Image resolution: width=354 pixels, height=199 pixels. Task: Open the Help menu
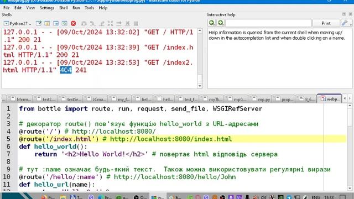tap(103, 8)
